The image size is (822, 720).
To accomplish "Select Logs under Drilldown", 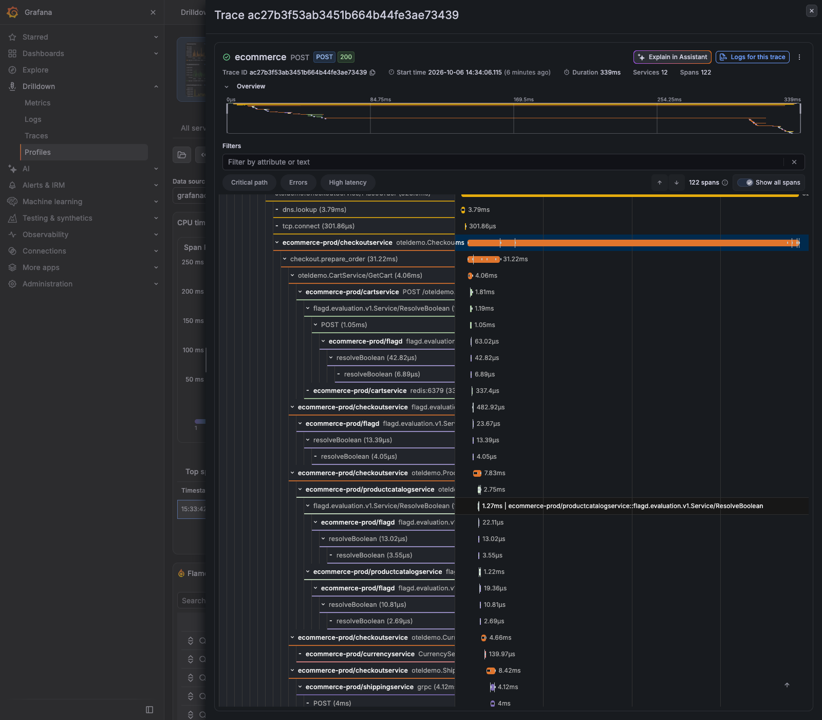I will click(33, 119).
